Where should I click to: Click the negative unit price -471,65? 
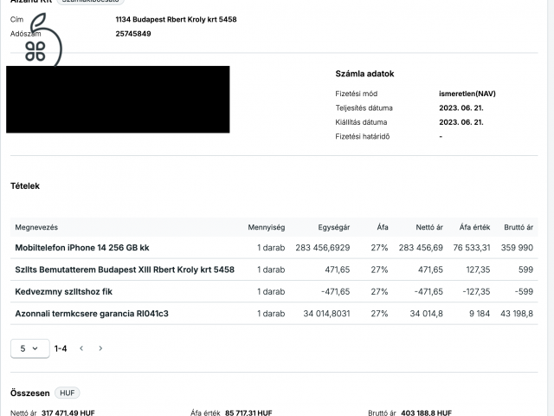tap(336, 291)
